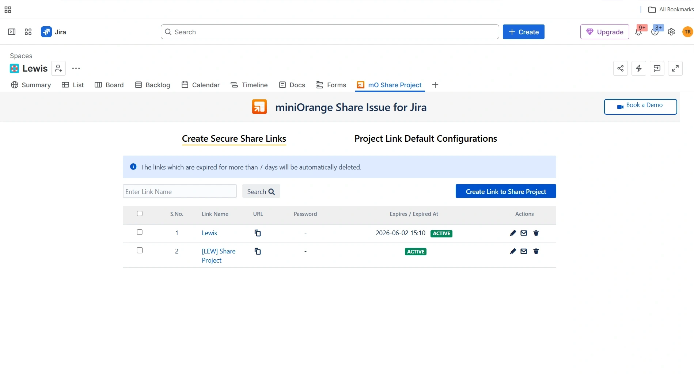The height and width of the screenshot is (374, 694).
Task: Edit the [LEW] Share Project link
Action: [x=513, y=251]
